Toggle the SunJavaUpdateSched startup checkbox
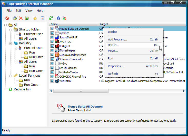Viewport: 188px width, 136px height. pos(52,55)
